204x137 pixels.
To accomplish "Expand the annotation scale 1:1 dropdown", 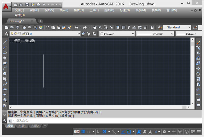I will point(159,132).
